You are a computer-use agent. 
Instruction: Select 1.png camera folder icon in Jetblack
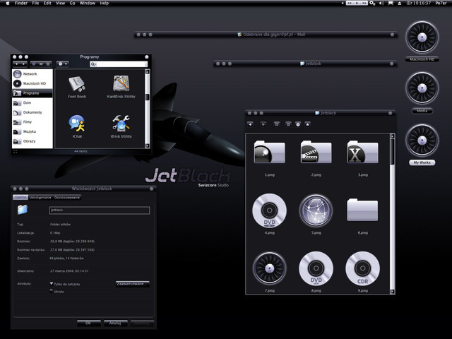pyautogui.click(x=270, y=153)
